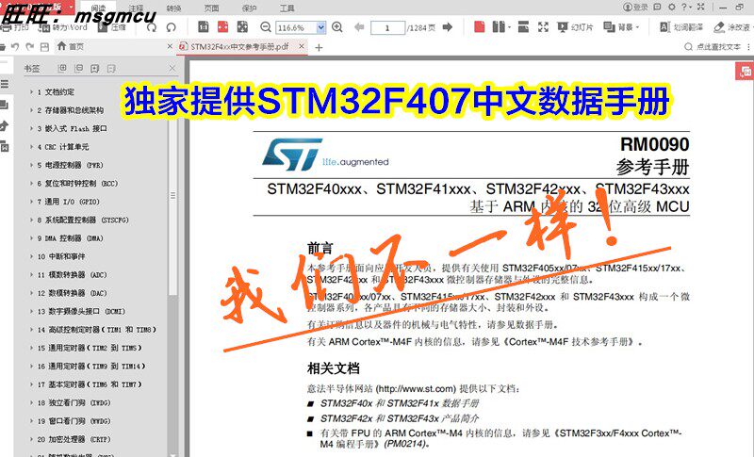Click the convert to Word button
Image resolution: width=754 pixels, height=457 pixels.
click(x=63, y=27)
